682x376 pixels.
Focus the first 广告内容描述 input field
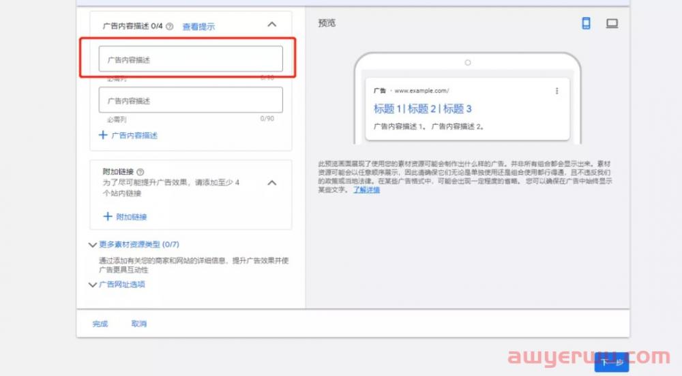click(190, 59)
